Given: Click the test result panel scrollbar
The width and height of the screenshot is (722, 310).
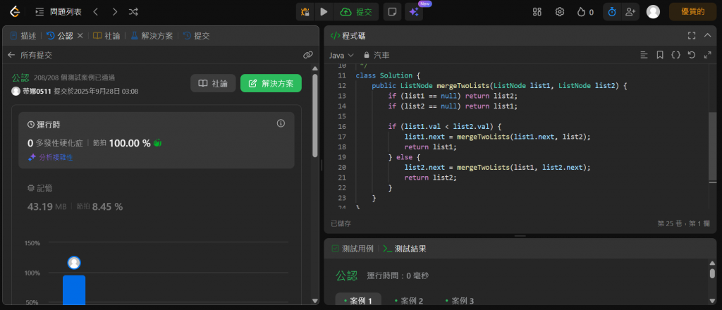Looking at the screenshot, I should point(712,273).
